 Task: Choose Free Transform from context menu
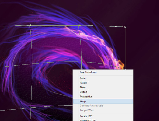point(103,72)
